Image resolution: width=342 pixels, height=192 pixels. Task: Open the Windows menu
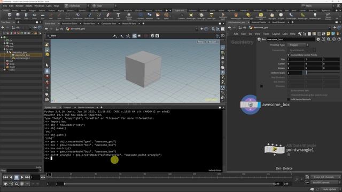pos(39,6)
